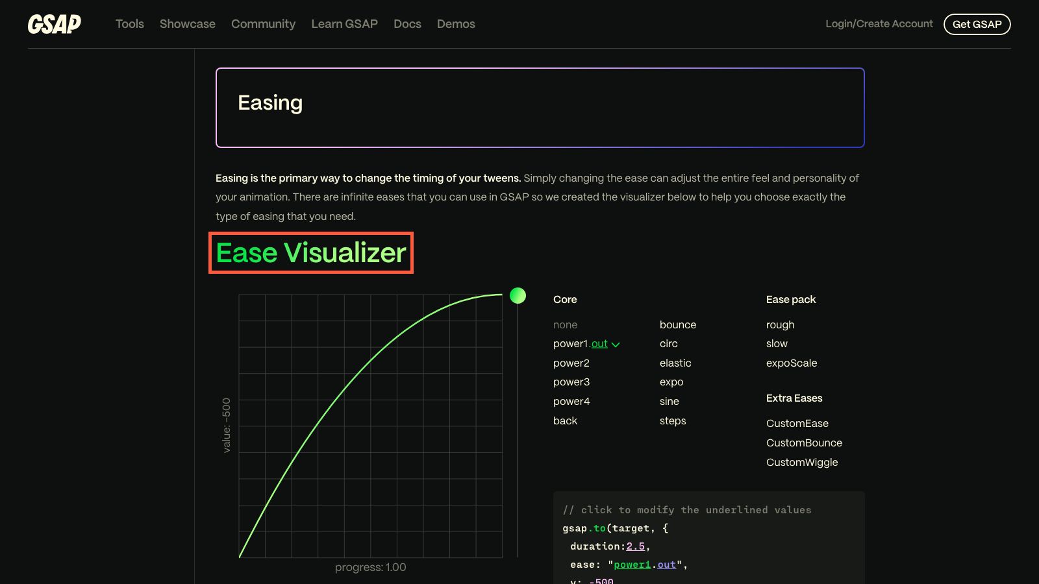Click the Extra Eases heading
Screen dimensions: 1039x584
pos(794,398)
